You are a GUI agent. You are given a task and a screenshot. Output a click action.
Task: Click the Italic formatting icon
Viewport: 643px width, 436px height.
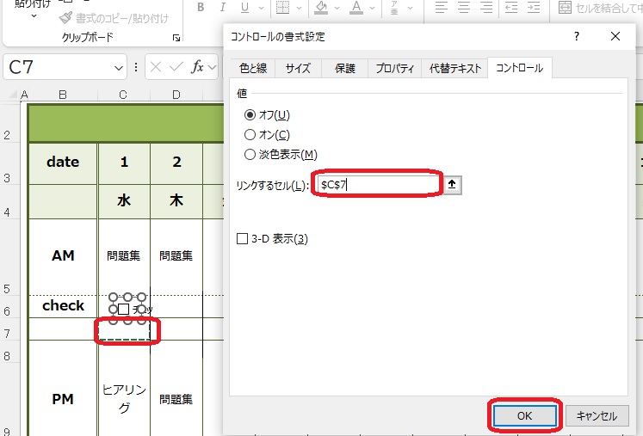223,8
